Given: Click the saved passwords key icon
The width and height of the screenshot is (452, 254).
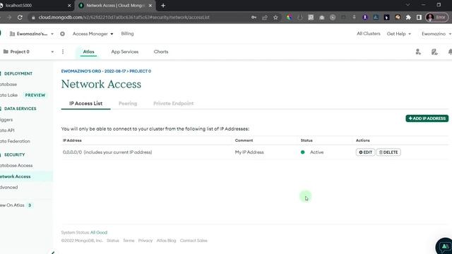Looking at the screenshot, I should [x=254, y=17].
